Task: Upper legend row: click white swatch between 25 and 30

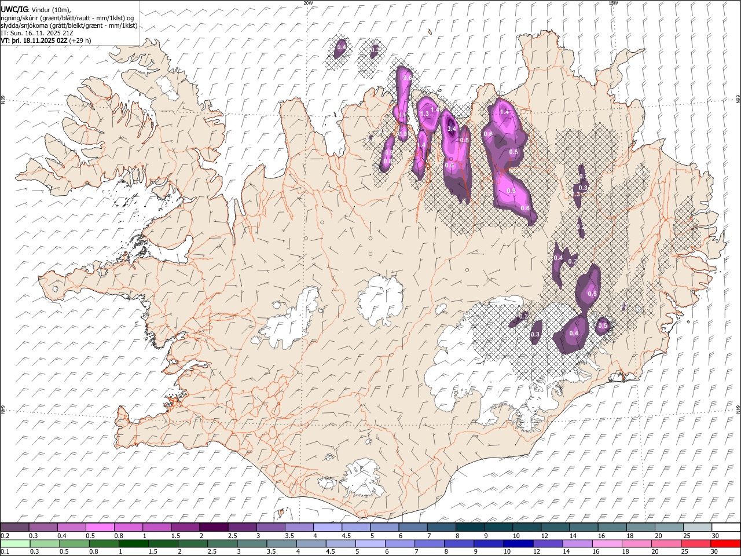Action: click(697, 528)
